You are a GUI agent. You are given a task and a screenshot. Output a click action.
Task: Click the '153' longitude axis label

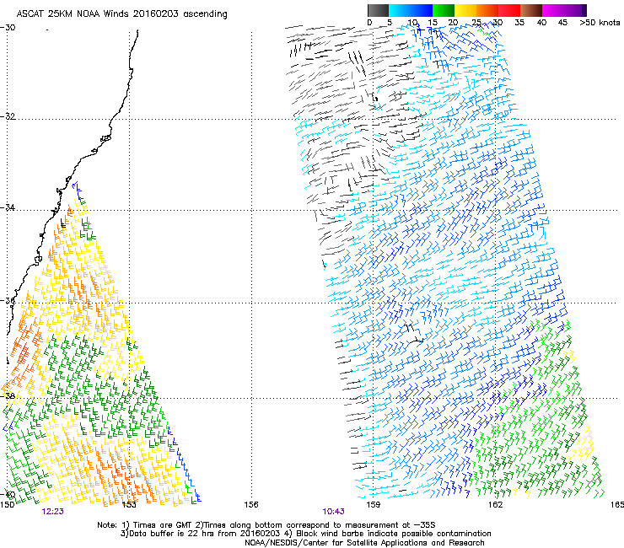click(x=128, y=505)
